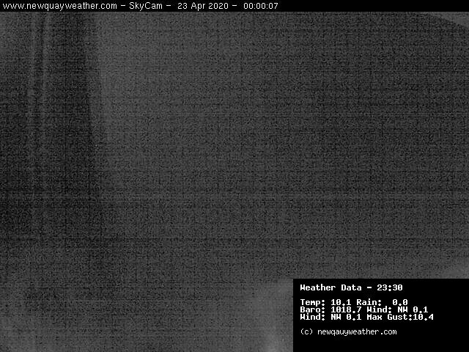
Task: Click the Max Gust:10.4 reading
Action: 400,317
